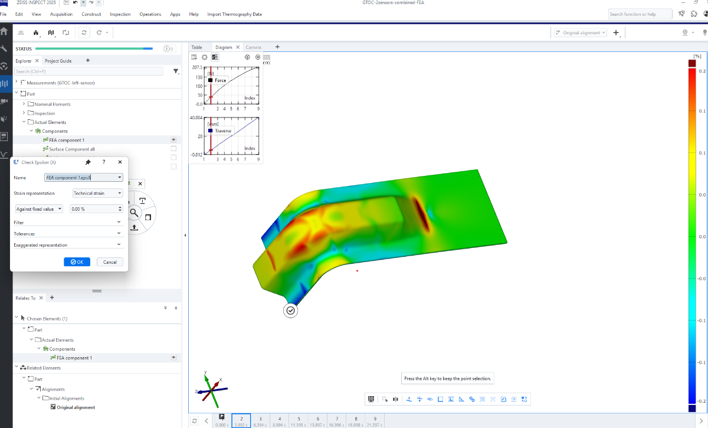
Task: Click the Home icon in left sidebar
Action: (5, 32)
